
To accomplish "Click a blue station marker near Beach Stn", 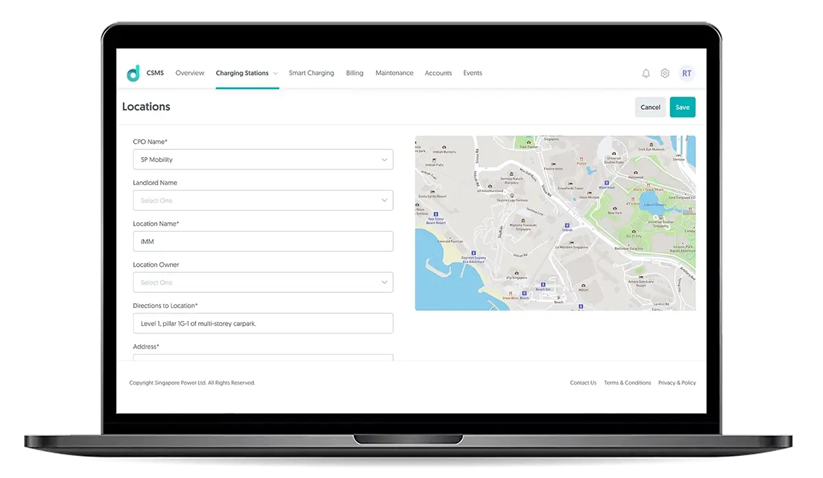I will point(543,285).
